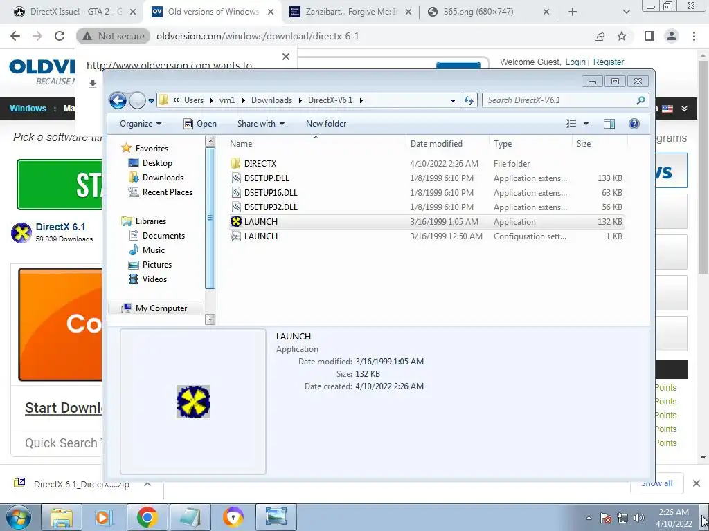Image resolution: width=709 pixels, height=531 pixels.
Task: Dismiss the oldversion.com permission popup
Action: coord(286,57)
